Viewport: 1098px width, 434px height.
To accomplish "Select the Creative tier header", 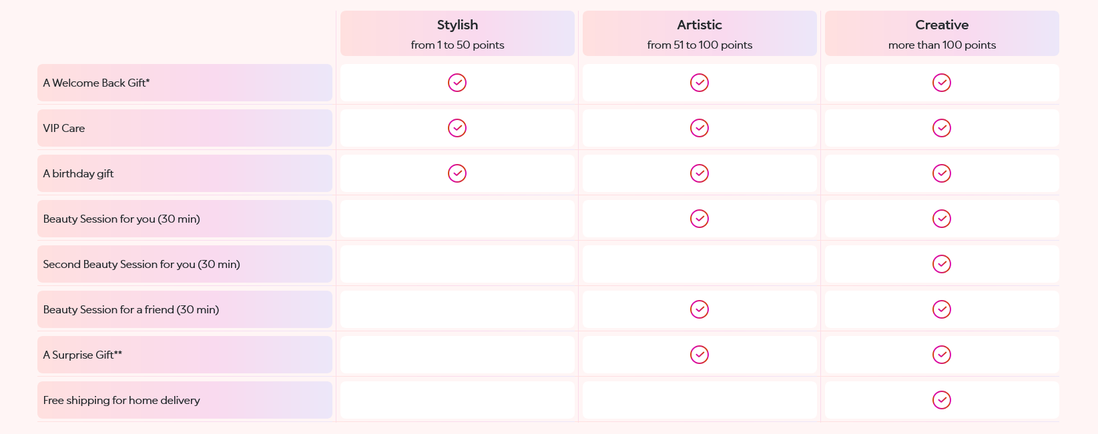I will [942, 33].
